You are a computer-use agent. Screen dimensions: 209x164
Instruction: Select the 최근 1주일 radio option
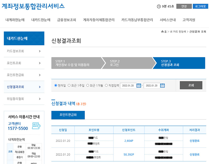(x=69, y=86)
